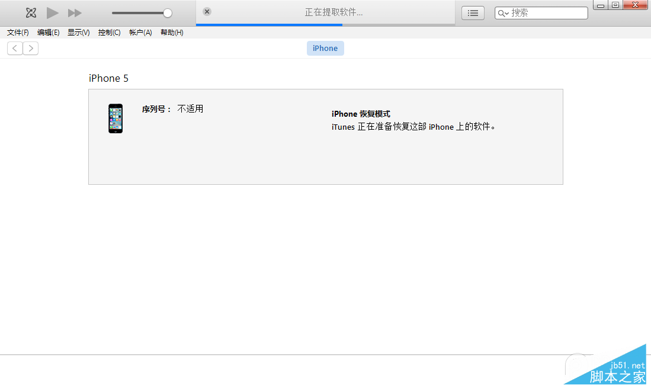Image resolution: width=651 pixels, height=388 pixels.
Task: Click the extraction progress bar
Action: point(326,25)
